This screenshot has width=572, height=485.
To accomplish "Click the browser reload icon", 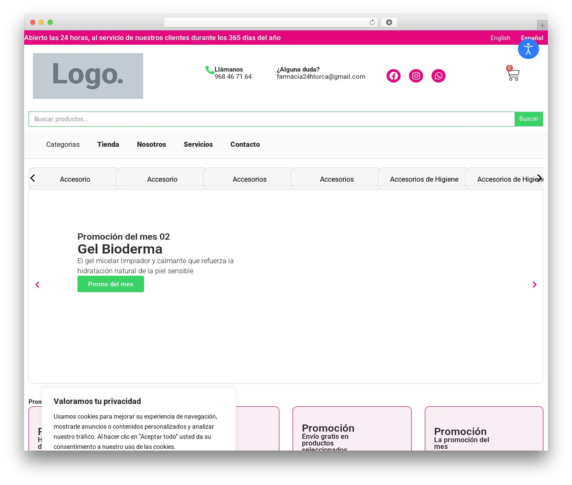I will [372, 22].
